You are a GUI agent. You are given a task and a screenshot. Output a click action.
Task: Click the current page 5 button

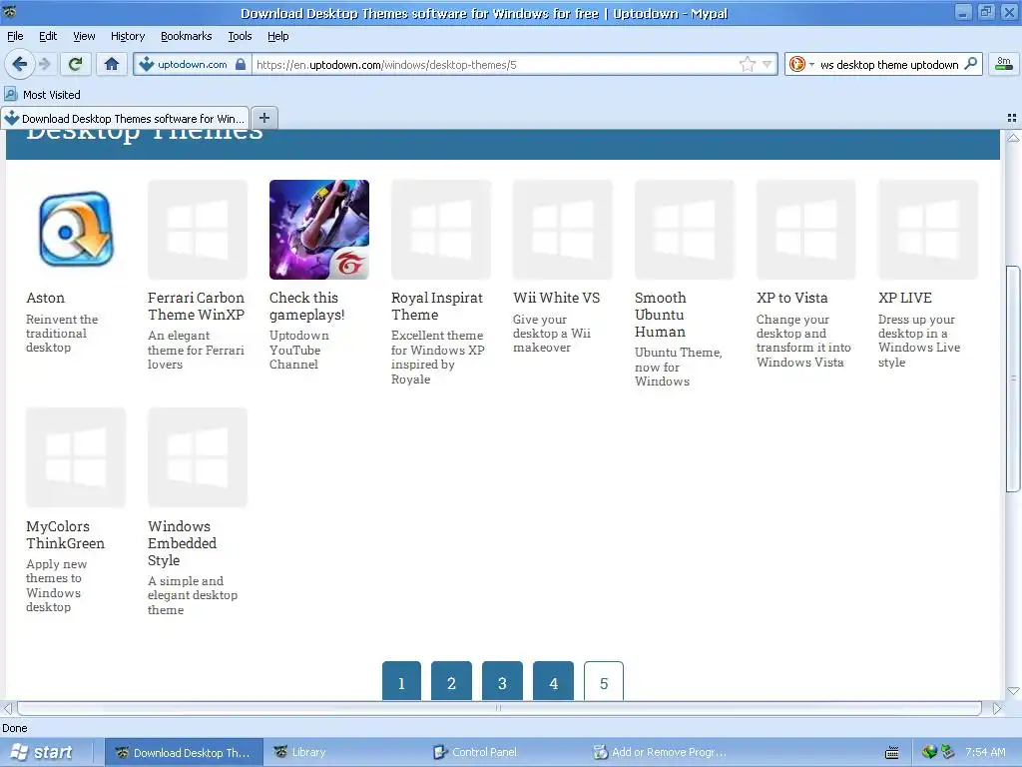point(604,681)
